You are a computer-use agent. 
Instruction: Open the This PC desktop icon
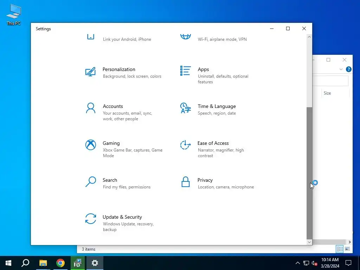coord(14,14)
